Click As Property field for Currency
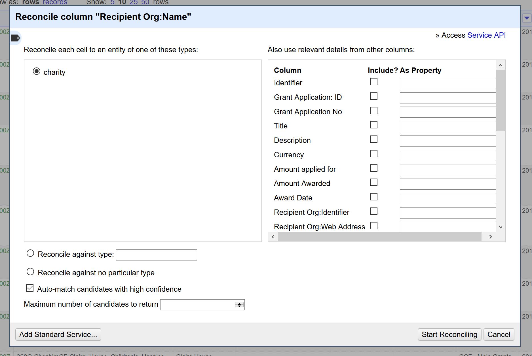 (448, 156)
